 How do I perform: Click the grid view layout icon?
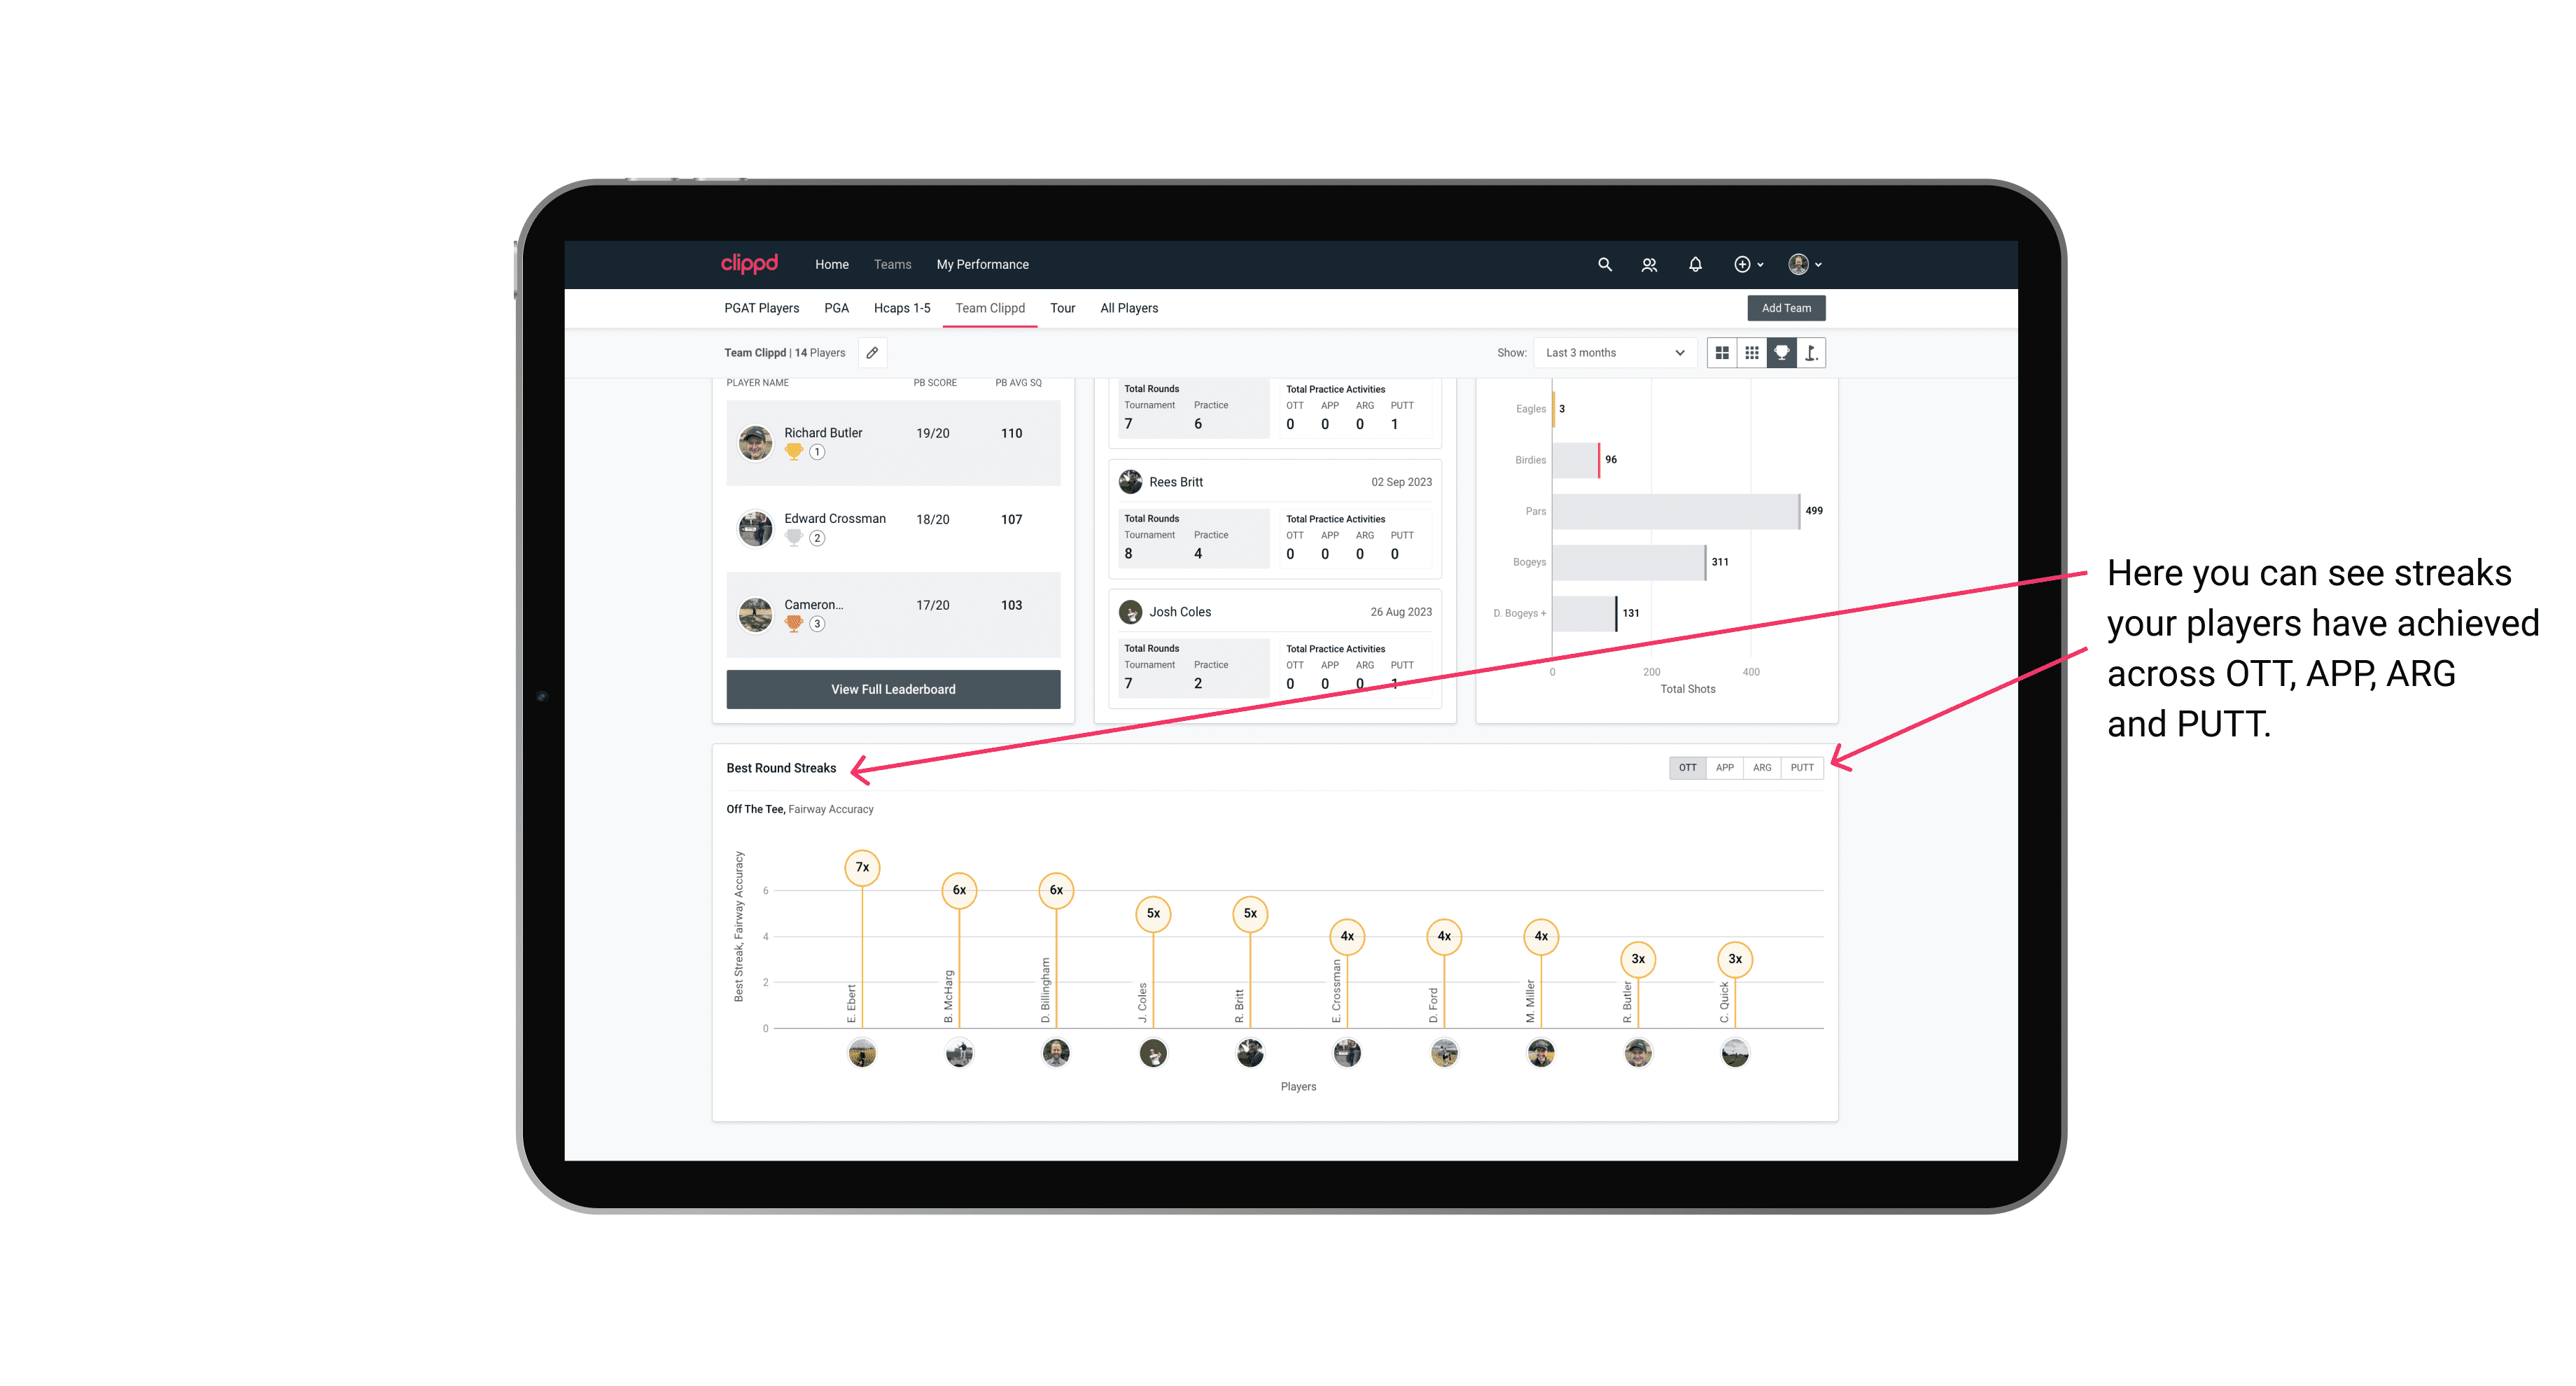1721,353
